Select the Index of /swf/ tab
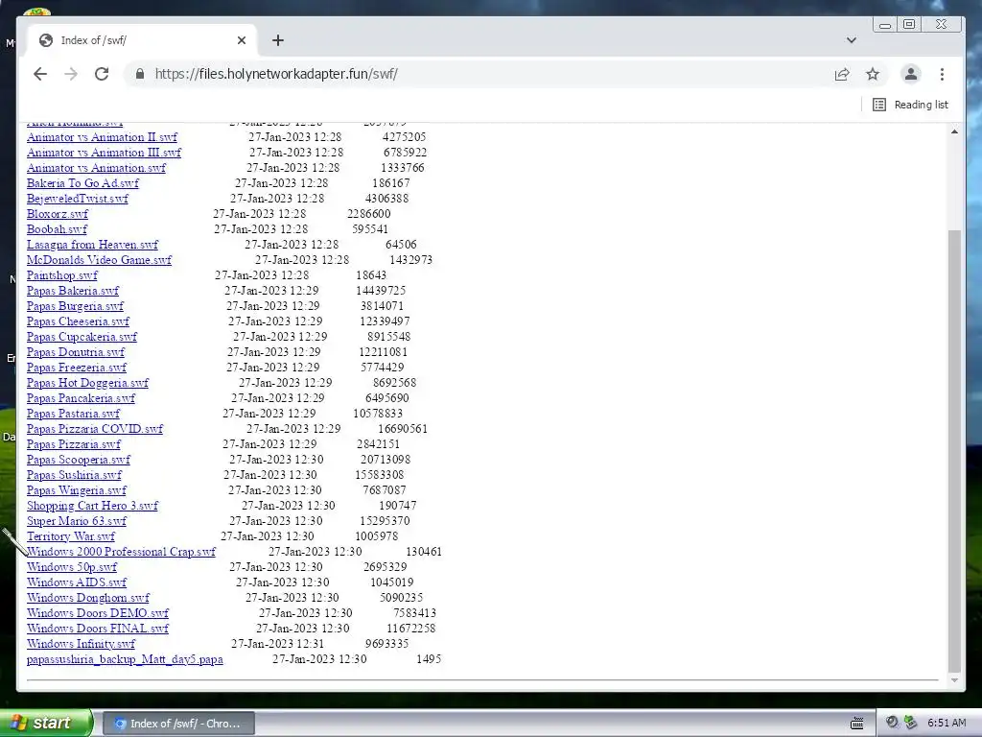 [x=141, y=40]
